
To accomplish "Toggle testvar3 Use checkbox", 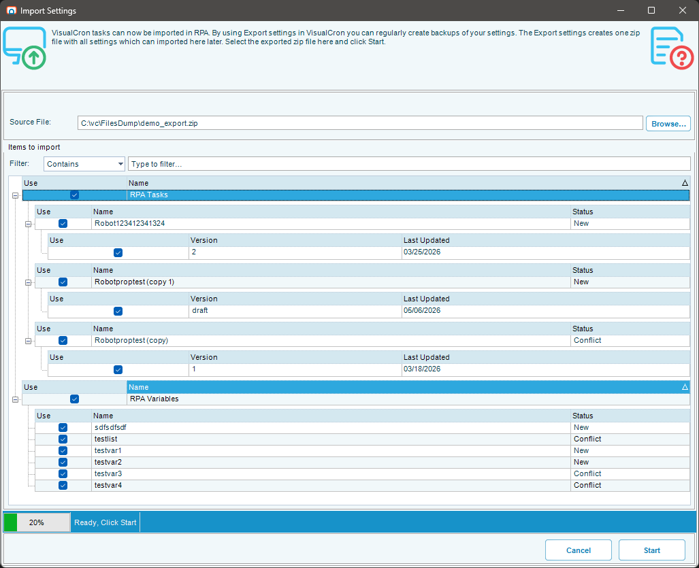I will [63, 473].
